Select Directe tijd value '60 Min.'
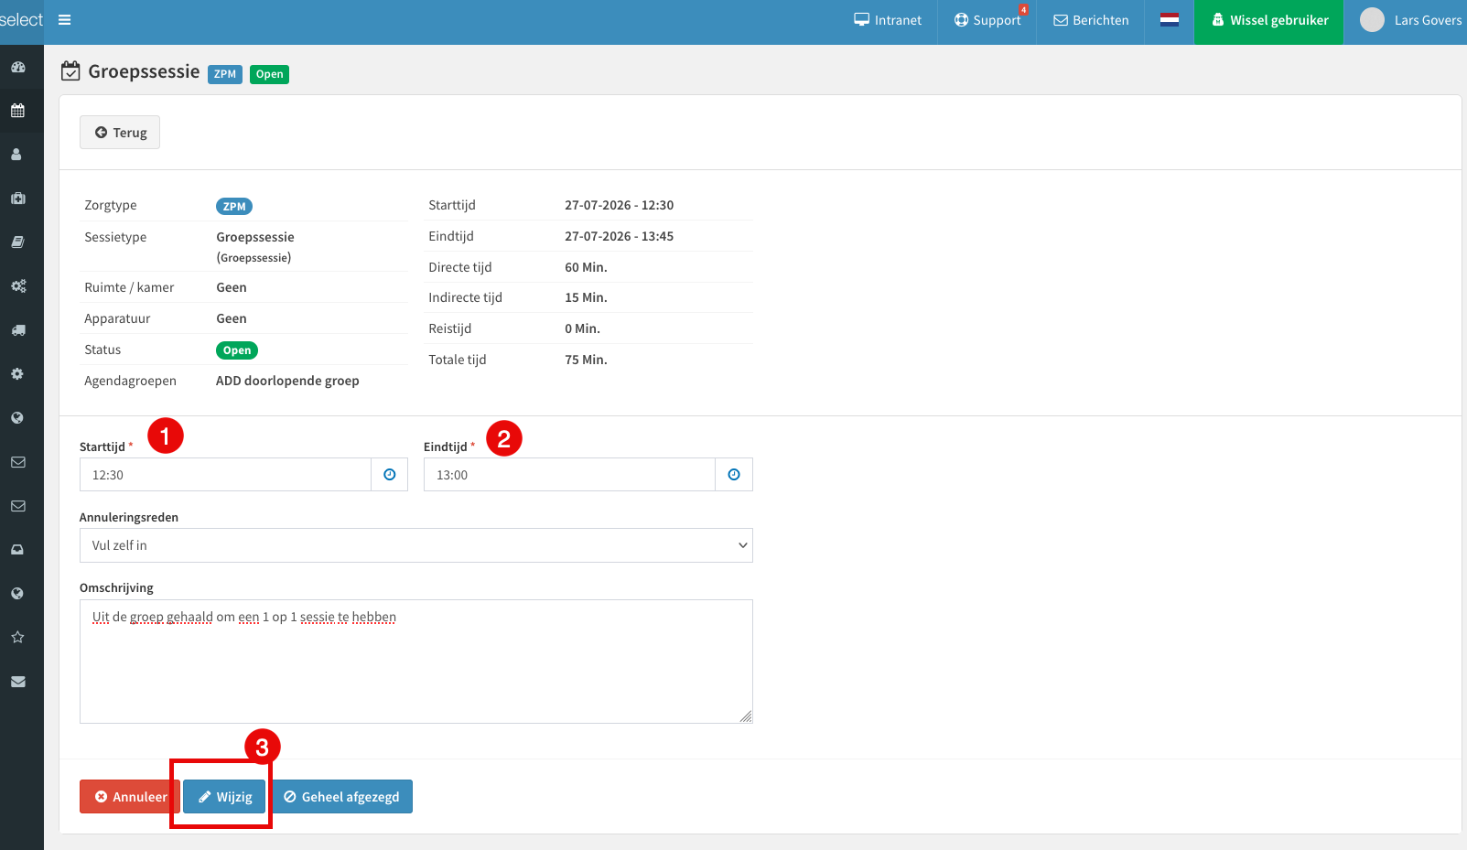The width and height of the screenshot is (1467, 850). [586, 267]
